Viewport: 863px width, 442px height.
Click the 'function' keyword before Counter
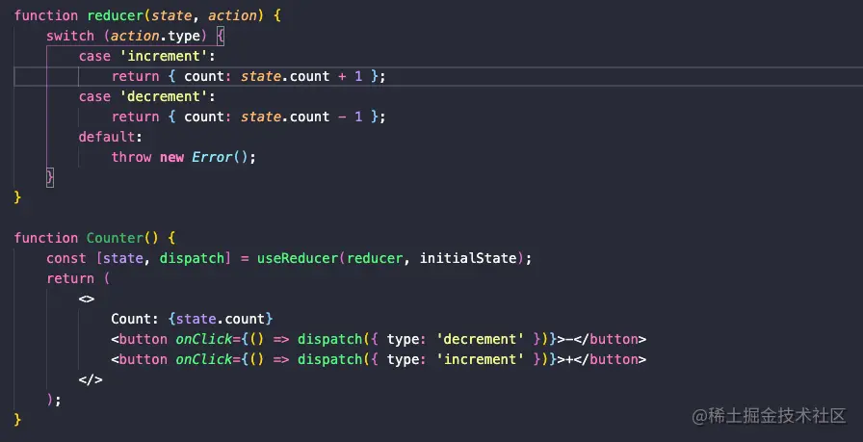[46, 238]
